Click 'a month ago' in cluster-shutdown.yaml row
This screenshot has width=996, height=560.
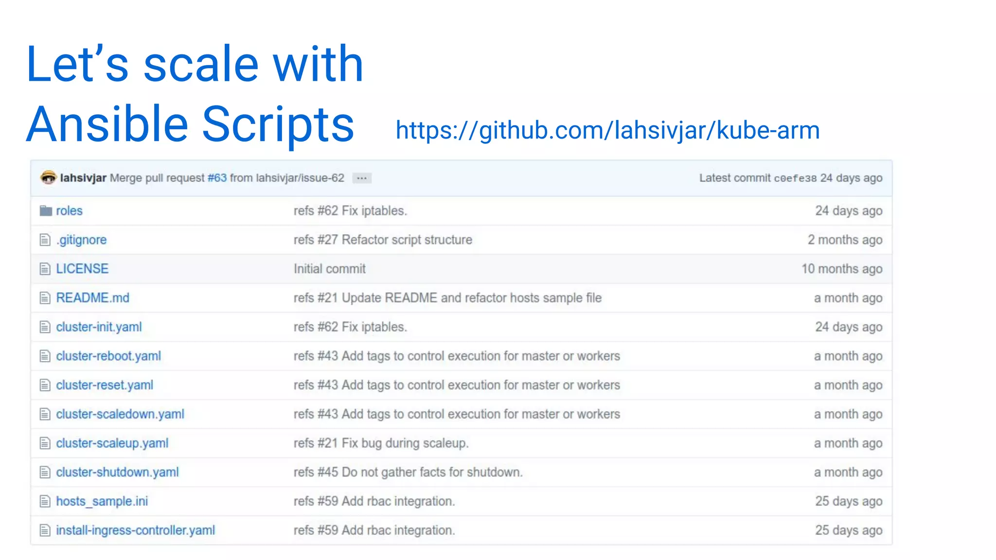pyautogui.click(x=848, y=472)
